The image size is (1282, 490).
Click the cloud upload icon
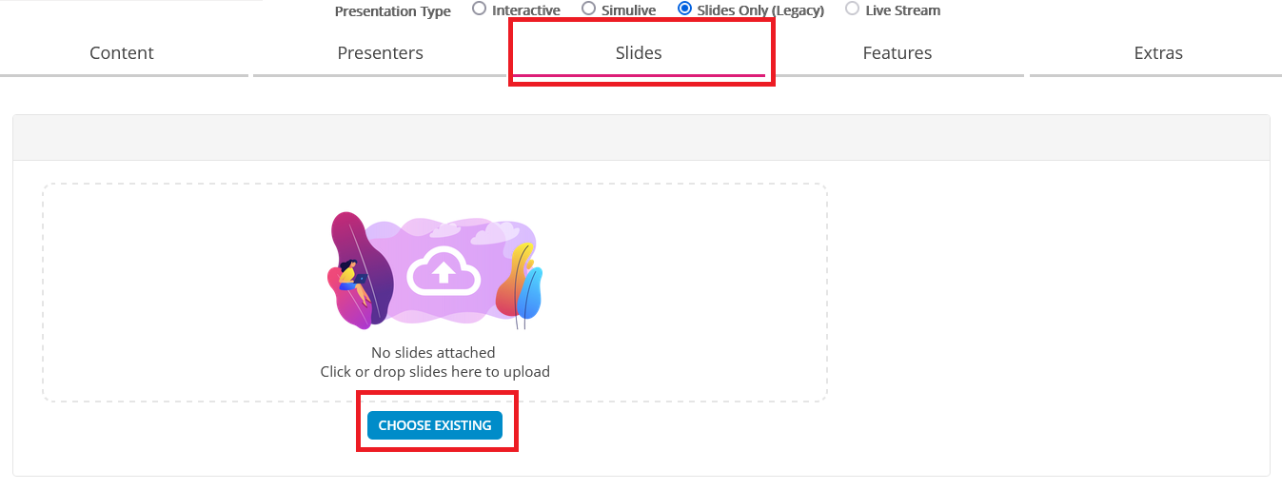444,271
